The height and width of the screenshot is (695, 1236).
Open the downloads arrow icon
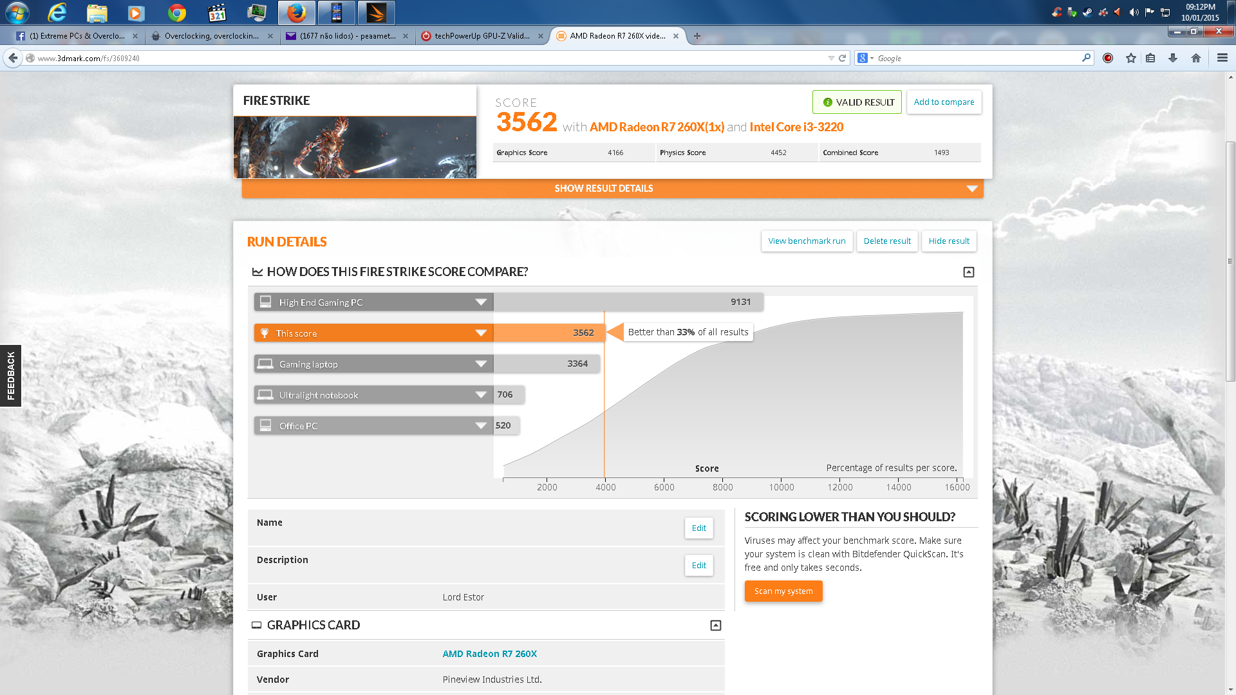coord(1173,58)
